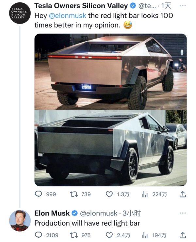This screenshot has height=242, width=196.
Task: View top Cybertruck photo with red light bar
Action: point(110,71)
